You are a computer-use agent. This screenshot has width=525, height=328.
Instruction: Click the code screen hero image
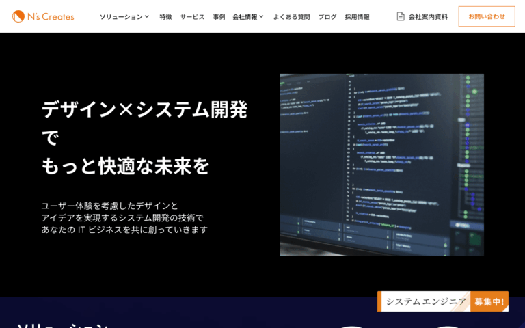381,165
